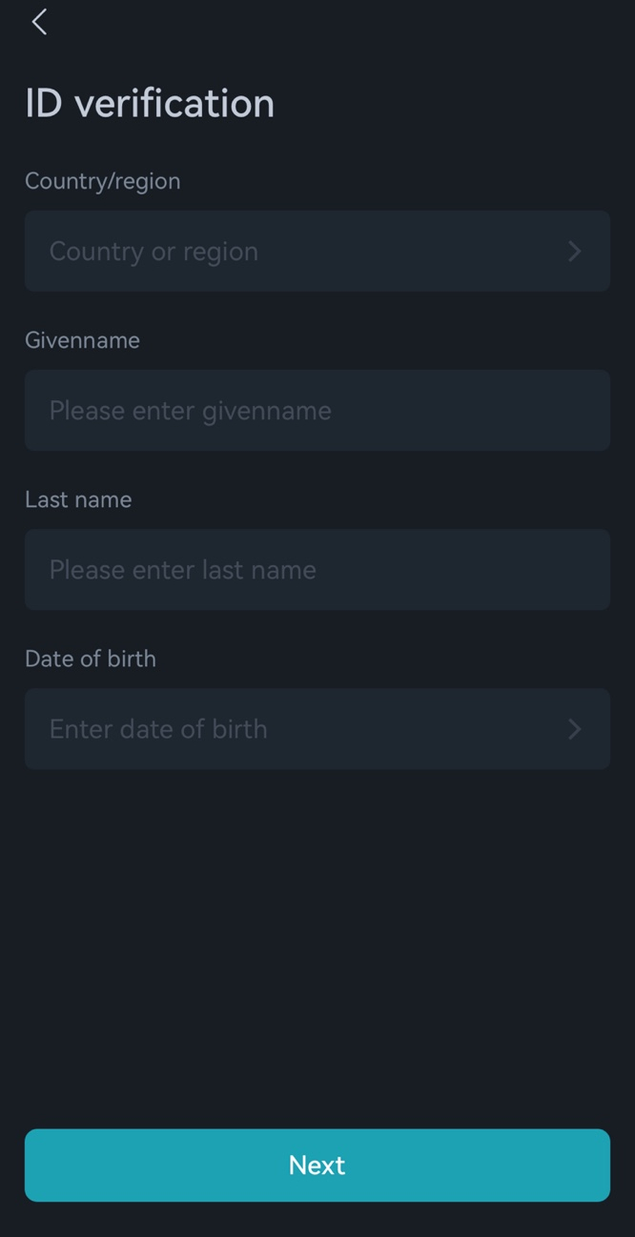Tap the Last name label
The width and height of the screenshot is (635, 1237).
click(x=78, y=499)
